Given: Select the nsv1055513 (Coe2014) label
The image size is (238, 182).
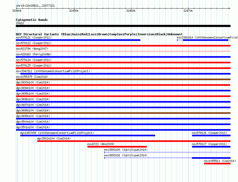Looking at the screenshot, I should coord(220,161).
